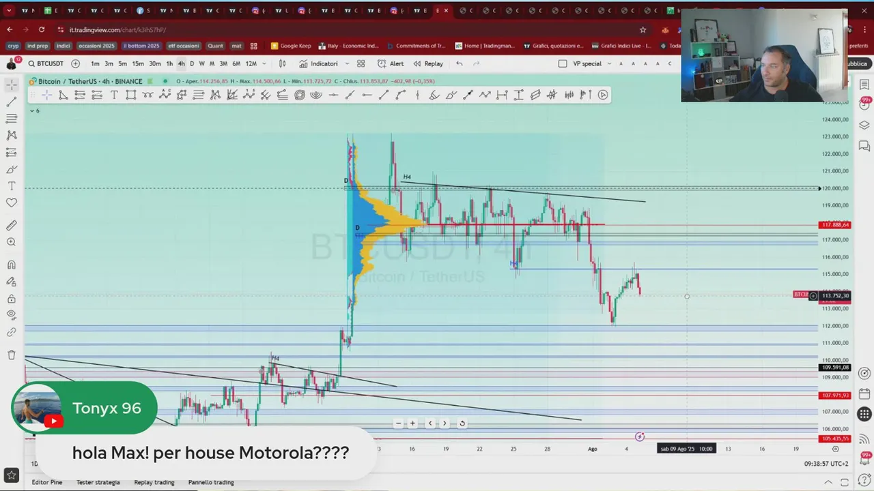Click the 09:38:57 UTC+2 timezone label
874x491 pixels.
826,464
